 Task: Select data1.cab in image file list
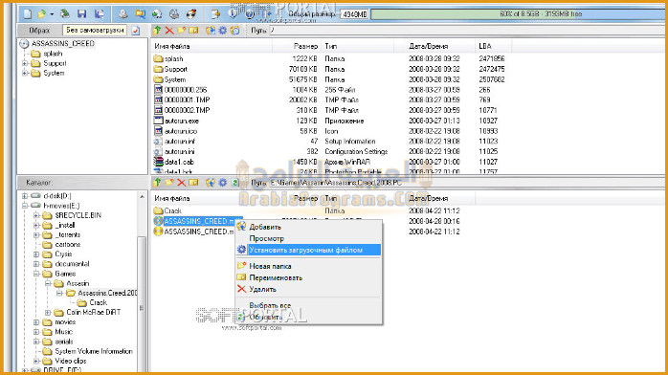tap(179, 162)
